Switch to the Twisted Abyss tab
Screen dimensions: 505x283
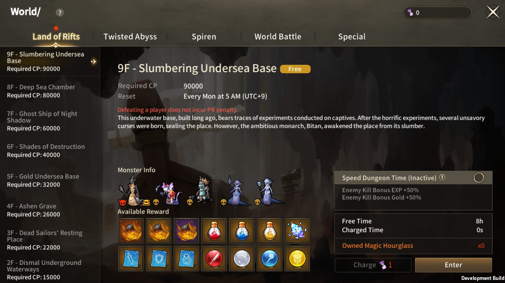click(x=130, y=37)
